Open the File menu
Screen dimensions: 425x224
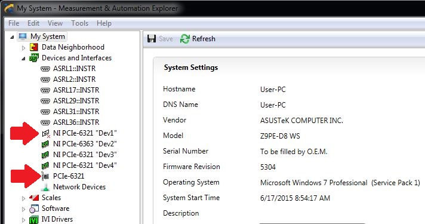click(14, 23)
